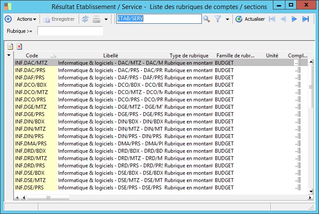Click the new row document icon
Viewport: 319px width, 214px height.
point(10,47)
